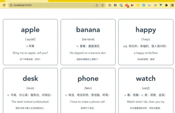Open the blue Q lock extension
The height and width of the screenshot is (113, 175).
point(121,5)
